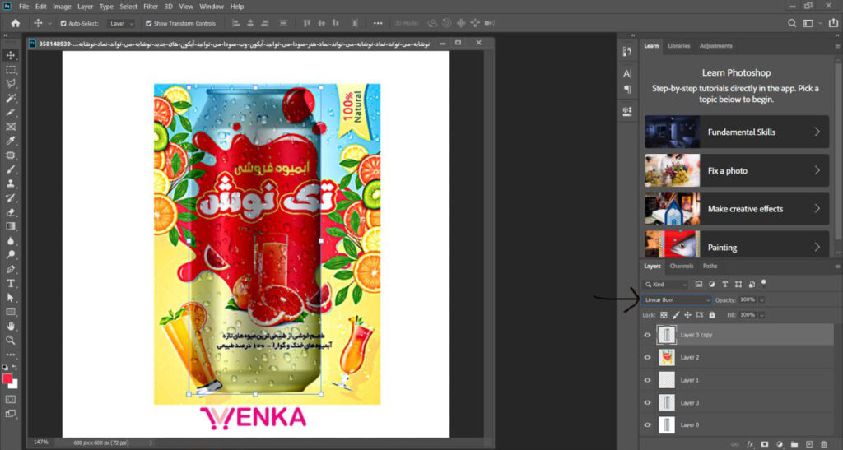Toggle the Auto-Select checkbox

point(63,23)
